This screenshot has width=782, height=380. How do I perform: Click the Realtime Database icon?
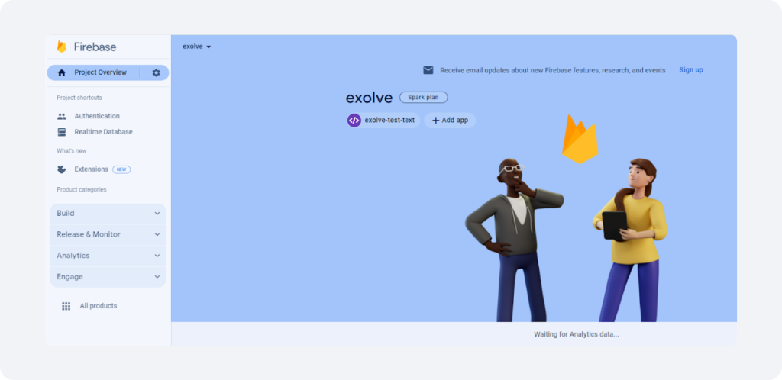click(x=62, y=132)
